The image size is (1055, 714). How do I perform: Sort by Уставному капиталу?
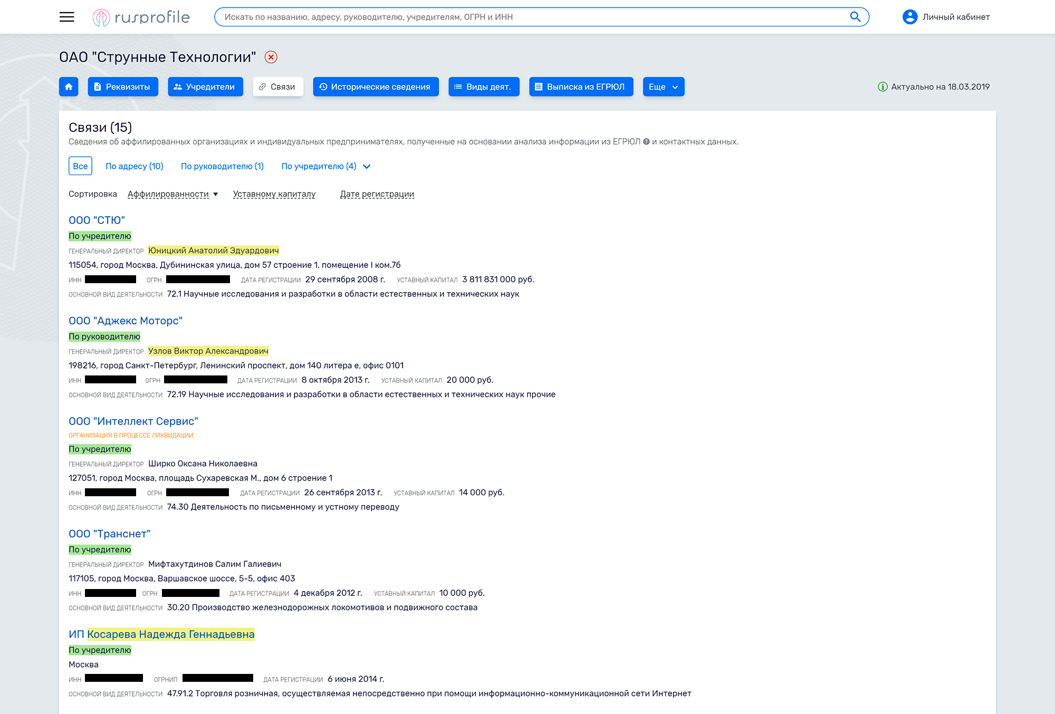click(274, 194)
